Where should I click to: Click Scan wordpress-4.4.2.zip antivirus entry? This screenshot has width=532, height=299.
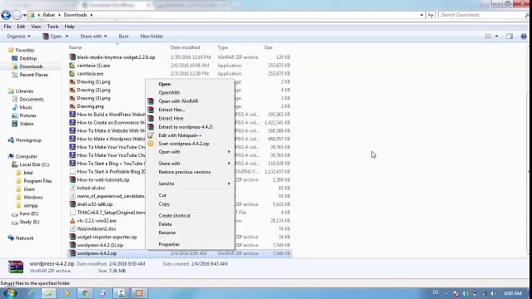[x=183, y=144]
